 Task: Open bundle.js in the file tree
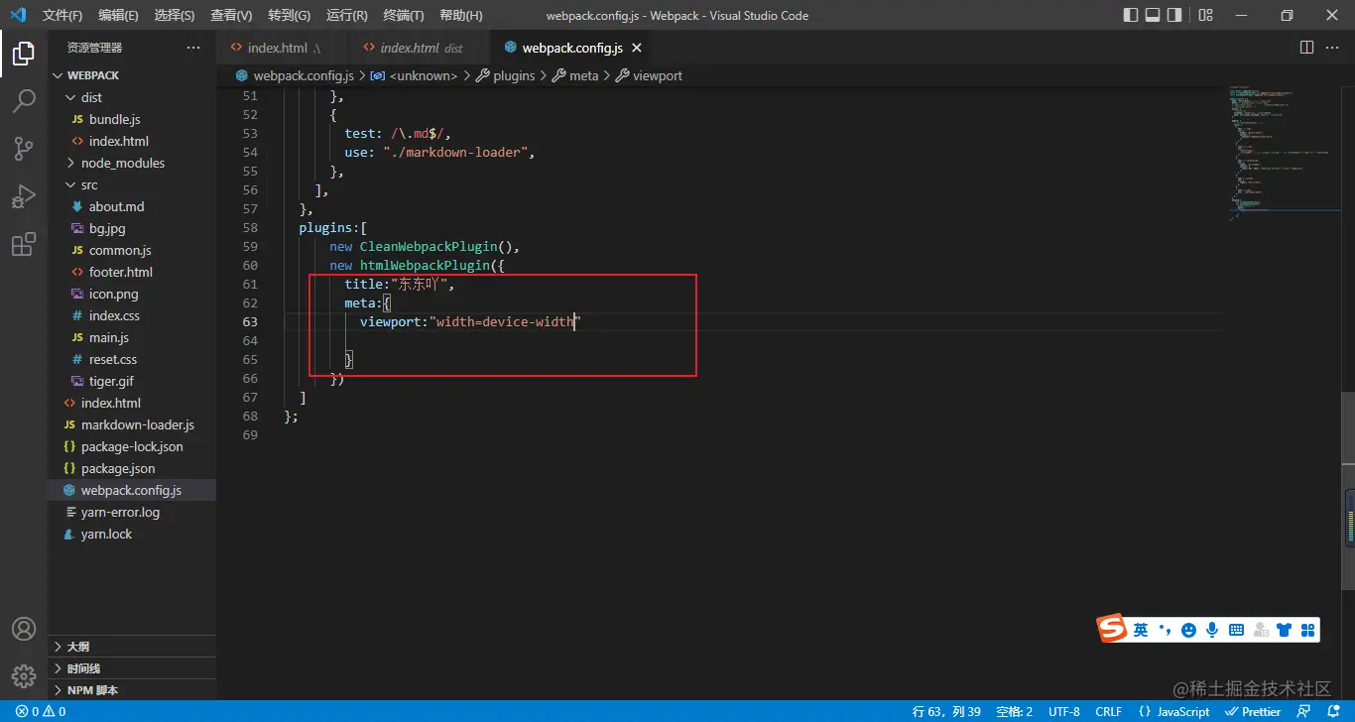(132, 119)
